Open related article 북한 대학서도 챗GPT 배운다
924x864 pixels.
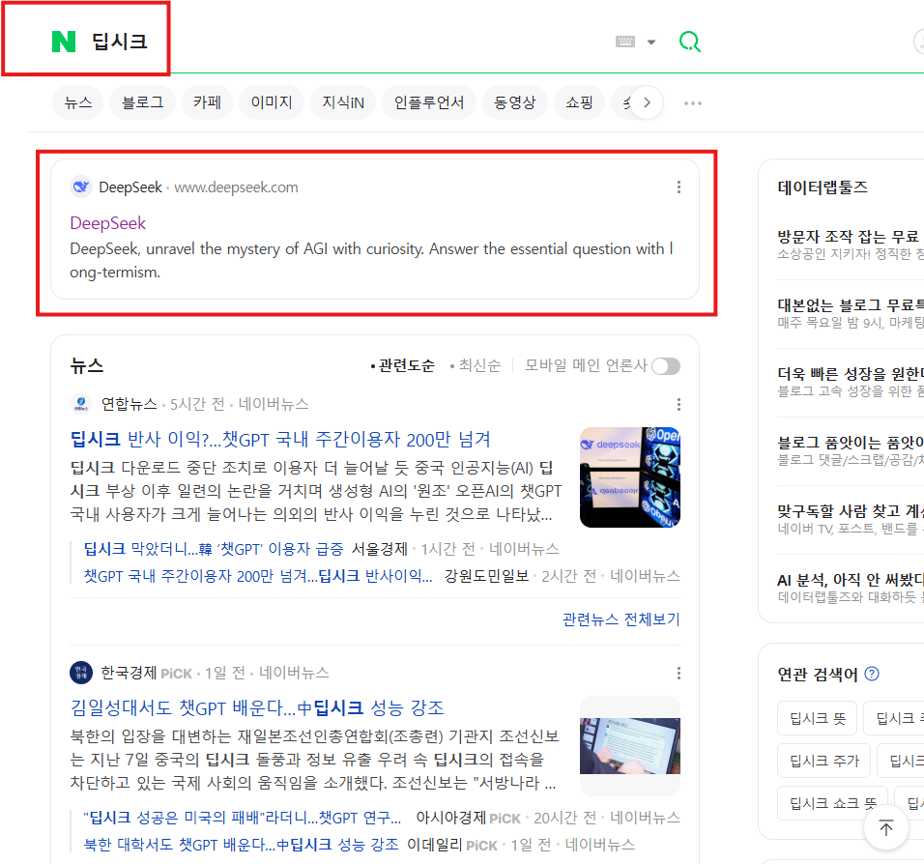pyautogui.click(x=241, y=845)
